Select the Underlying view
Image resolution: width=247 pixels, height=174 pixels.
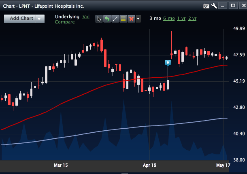point(67,17)
